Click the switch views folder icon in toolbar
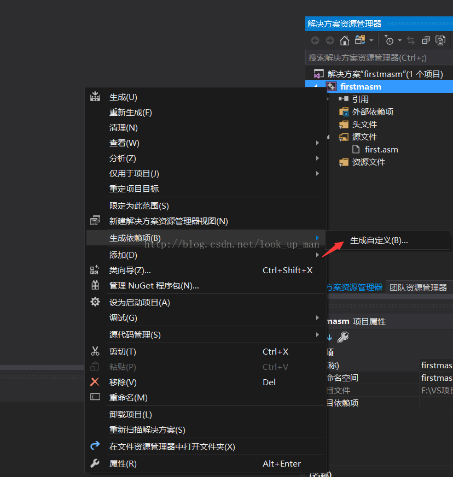This screenshot has height=477, width=453. [x=360, y=40]
